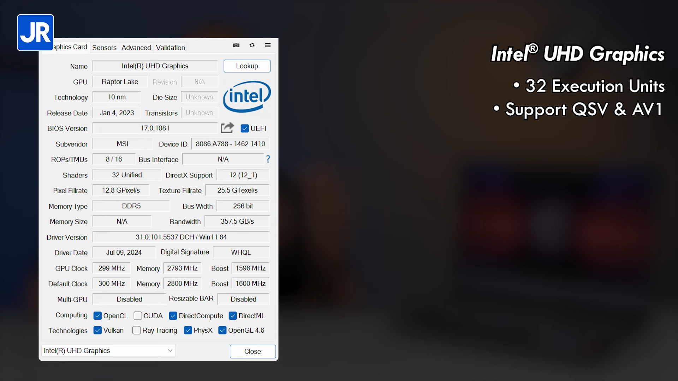This screenshot has height=381, width=678.
Task: Toggle the DirectCompute checkbox
Action: (x=173, y=316)
